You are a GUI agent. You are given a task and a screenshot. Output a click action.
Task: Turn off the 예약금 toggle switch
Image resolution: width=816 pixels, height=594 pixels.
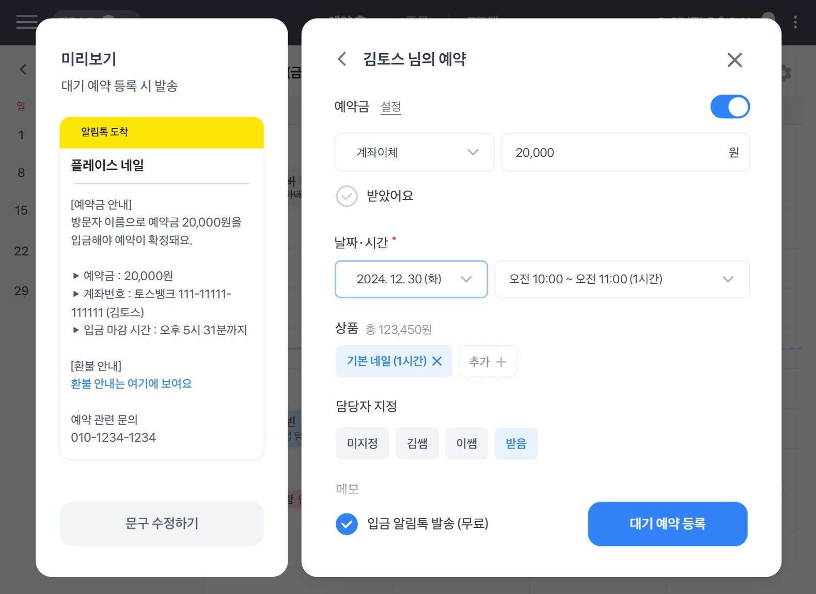730,107
